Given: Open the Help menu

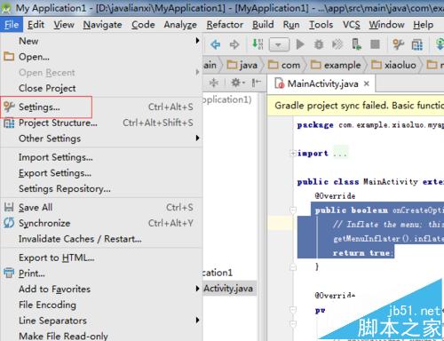Looking at the screenshot, I should (x=424, y=25).
